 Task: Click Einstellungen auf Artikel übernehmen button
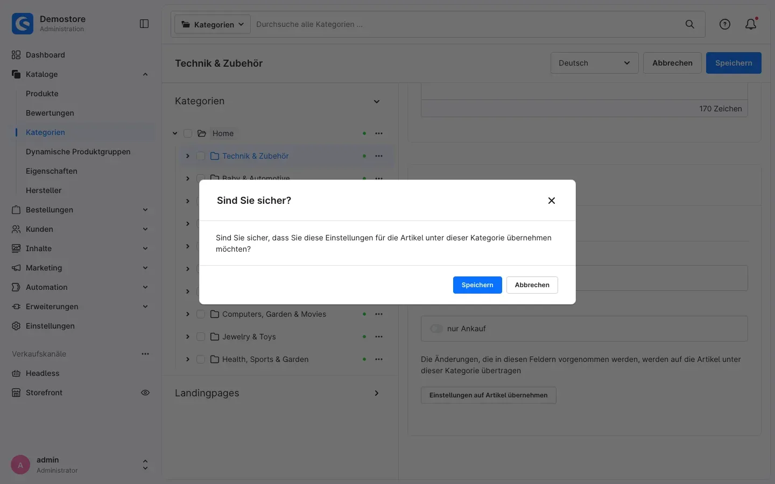point(489,395)
